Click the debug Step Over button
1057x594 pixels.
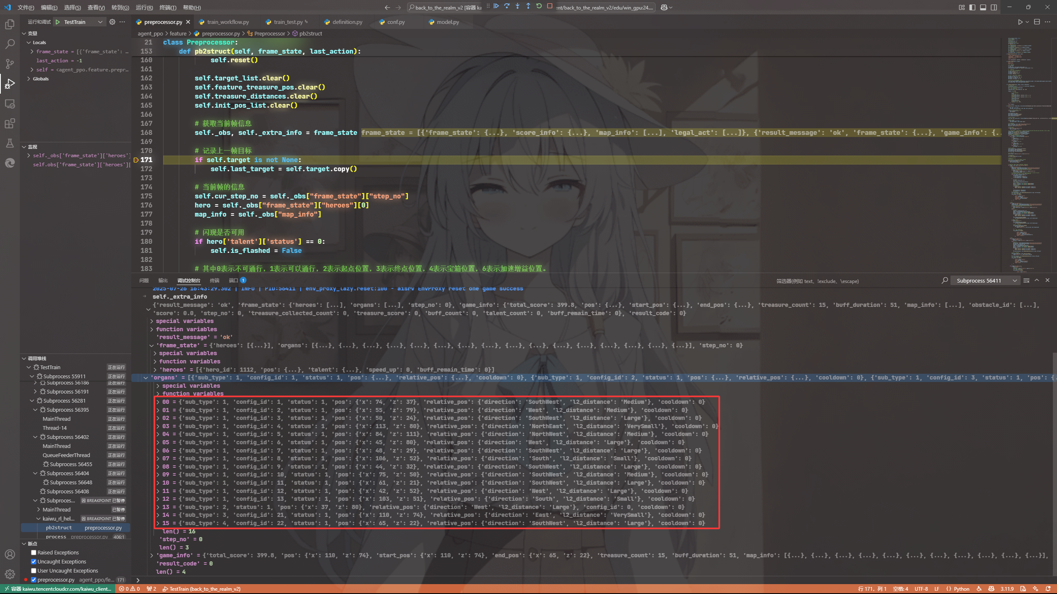(507, 6)
